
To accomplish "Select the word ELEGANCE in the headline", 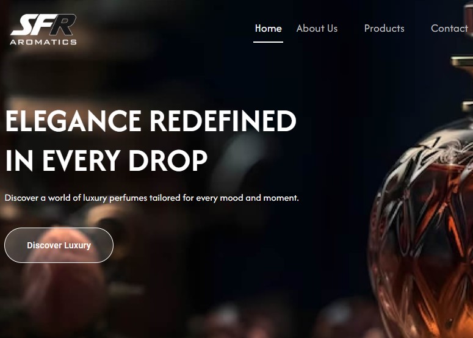I will click(x=73, y=121).
